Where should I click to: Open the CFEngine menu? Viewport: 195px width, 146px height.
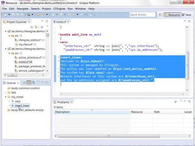tap(59, 9)
